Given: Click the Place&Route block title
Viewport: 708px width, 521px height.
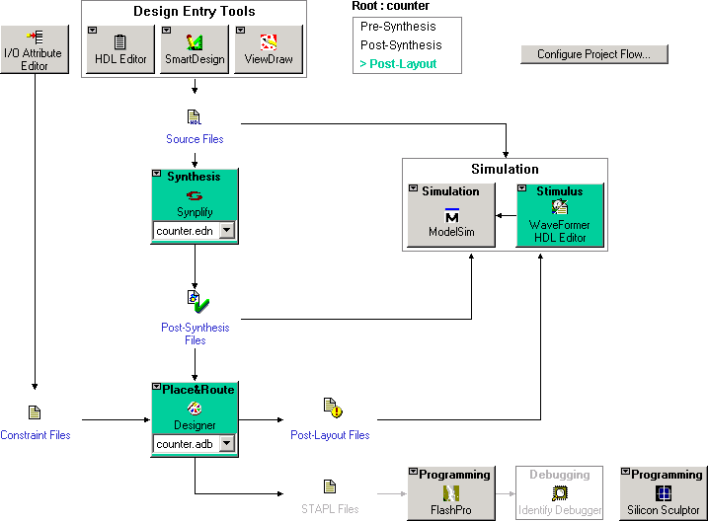Looking at the screenshot, I should [x=198, y=390].
